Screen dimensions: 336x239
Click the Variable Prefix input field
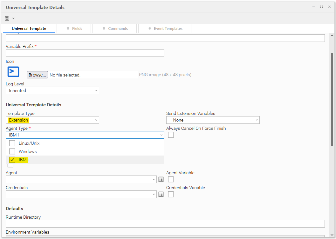pos(85,53)
